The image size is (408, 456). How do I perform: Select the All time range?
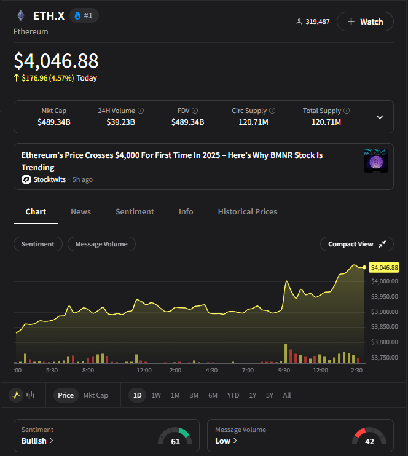pyautogui.click(x=287, y=395)
